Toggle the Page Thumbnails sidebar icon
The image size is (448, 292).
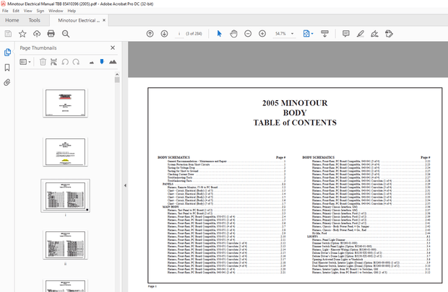[7, 52]
